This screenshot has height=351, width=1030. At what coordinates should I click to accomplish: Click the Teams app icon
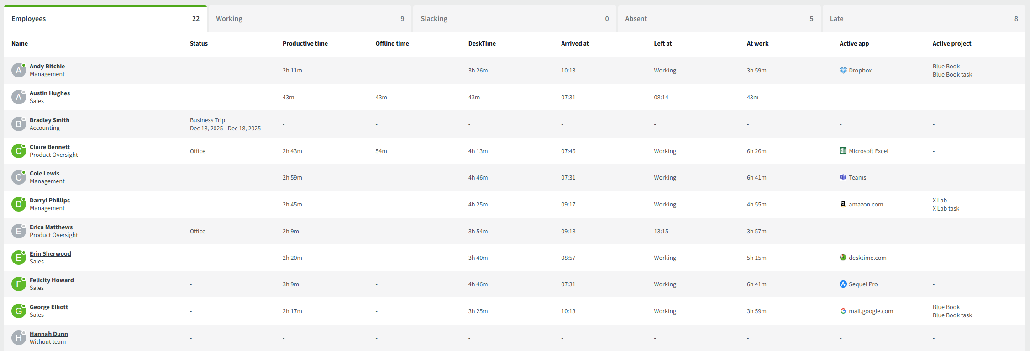tap(843, 177)
